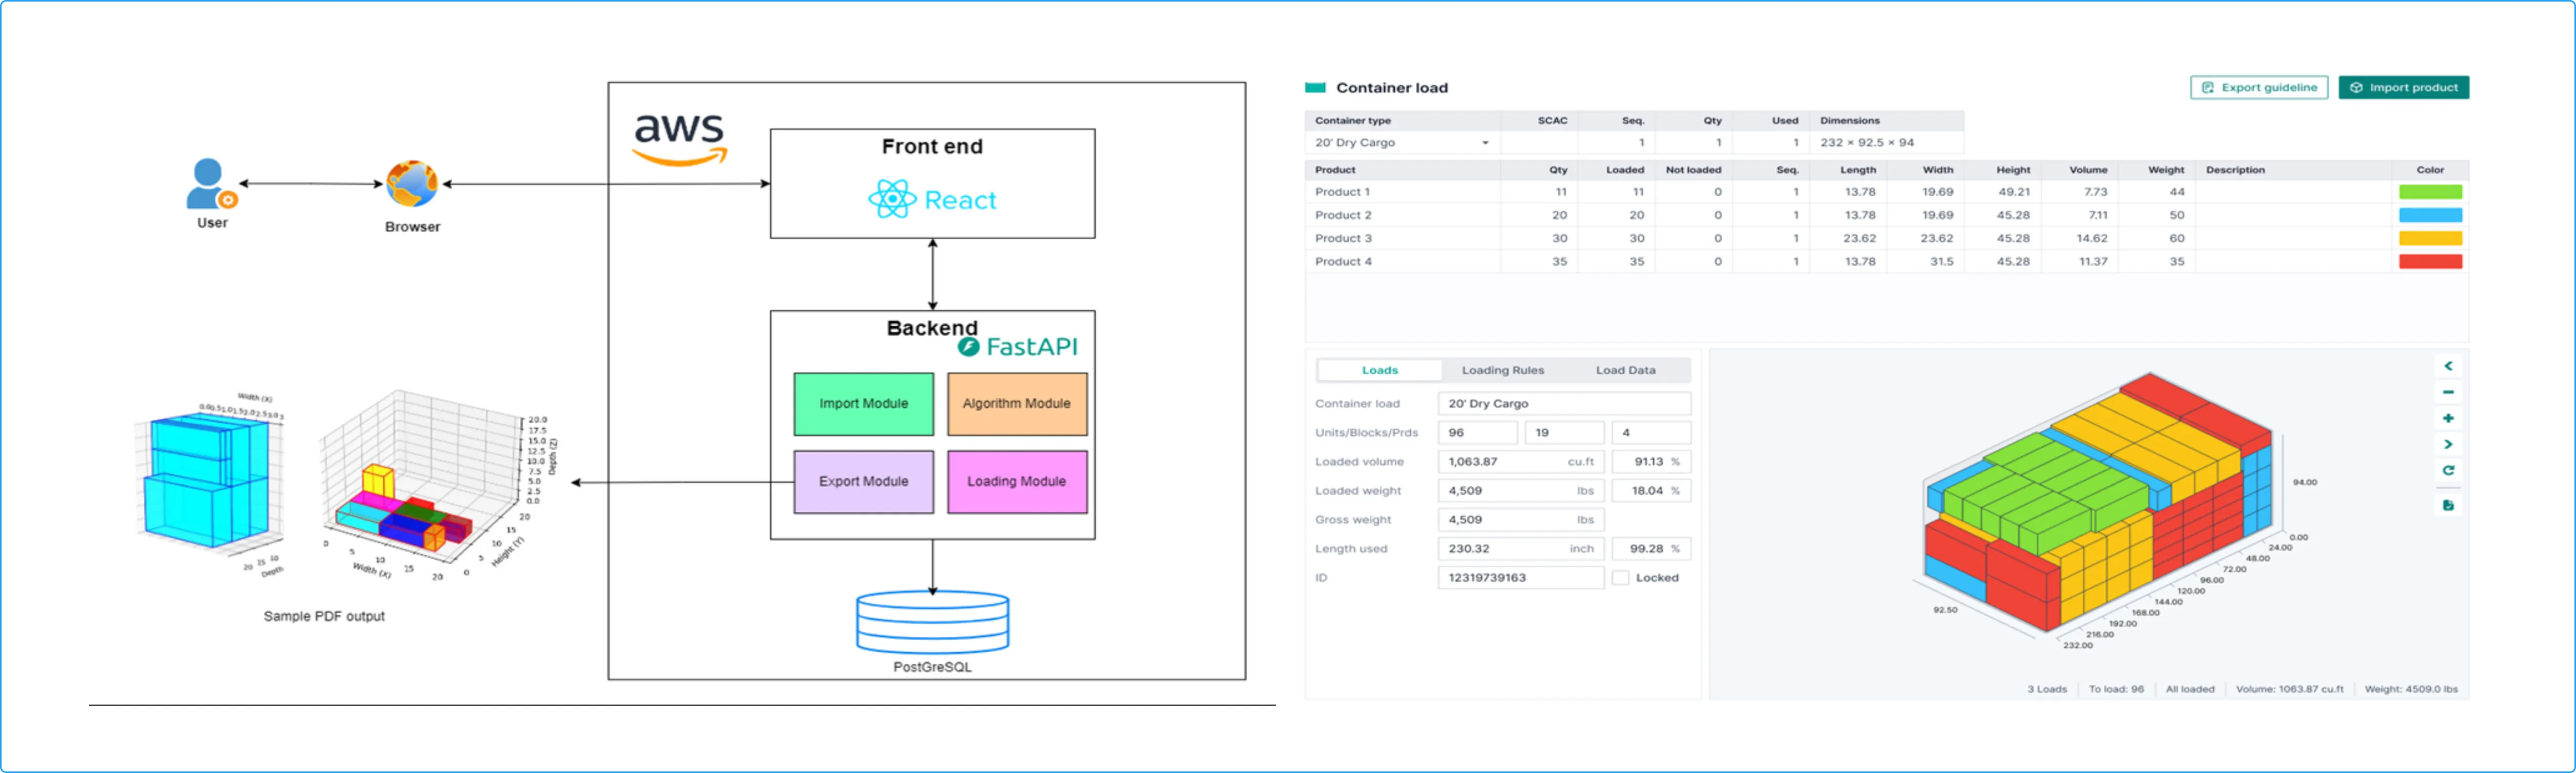This screenshot has height=773, width=2576.
Task: Click the Import product button
Action: coord(2403,88)
